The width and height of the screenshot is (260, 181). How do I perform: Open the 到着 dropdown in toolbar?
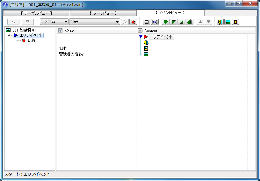point(95,22)
